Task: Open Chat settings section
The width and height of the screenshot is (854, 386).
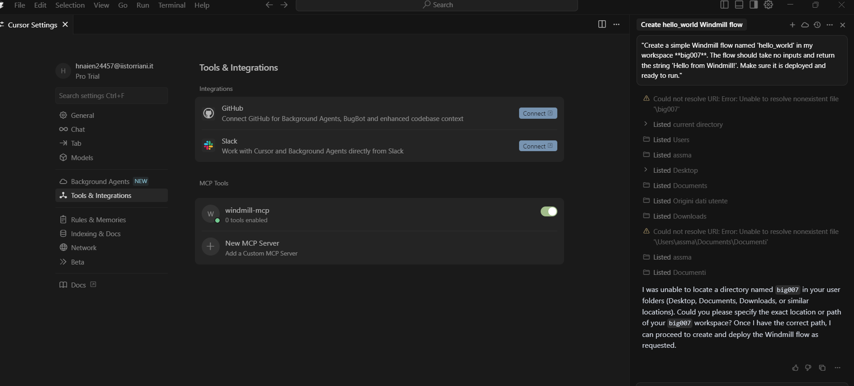Action: [x=112, y=129]
